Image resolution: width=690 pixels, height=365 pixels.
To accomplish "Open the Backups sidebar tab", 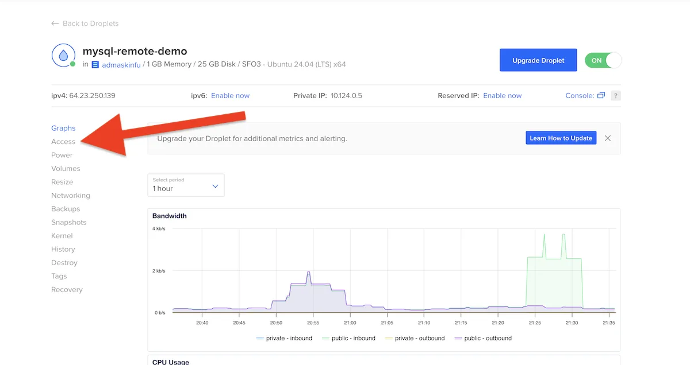I will (x=66, y=209).
